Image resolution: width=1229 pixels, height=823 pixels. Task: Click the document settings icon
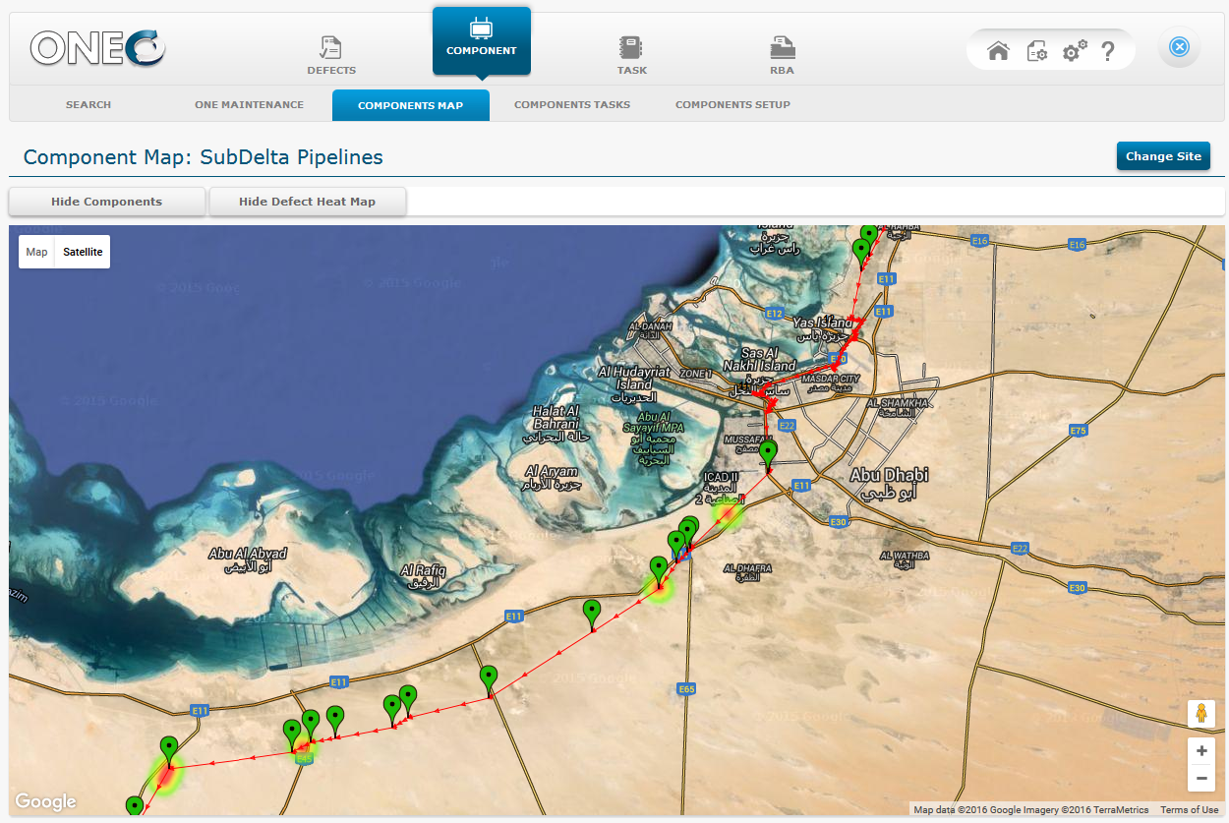click(1037, 51)
